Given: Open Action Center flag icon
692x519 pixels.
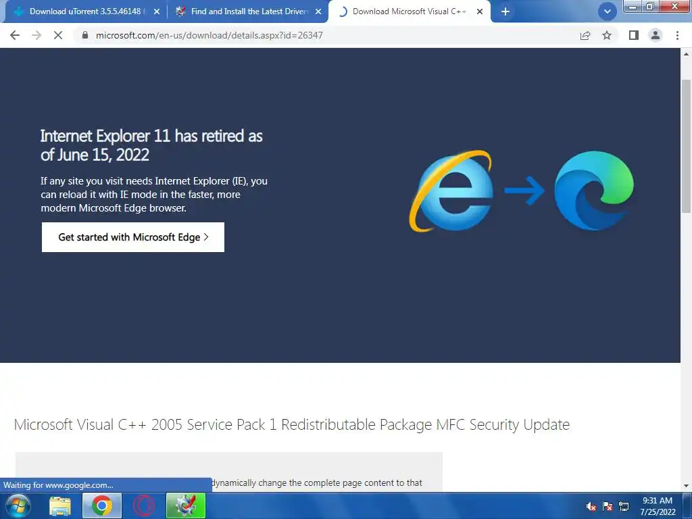Looking at the screenshot, I should click(x=608, y=506).
